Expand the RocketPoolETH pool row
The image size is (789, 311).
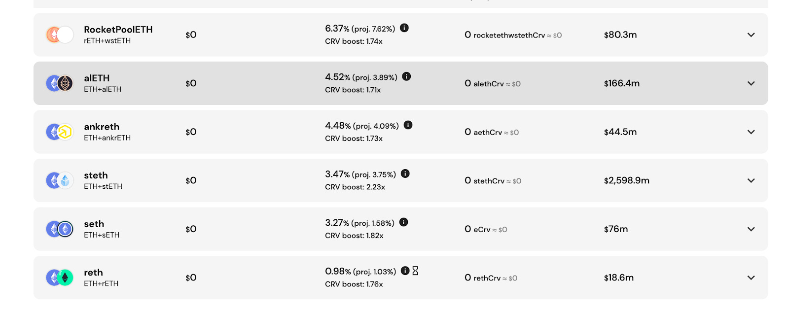[x=751, y=35]
